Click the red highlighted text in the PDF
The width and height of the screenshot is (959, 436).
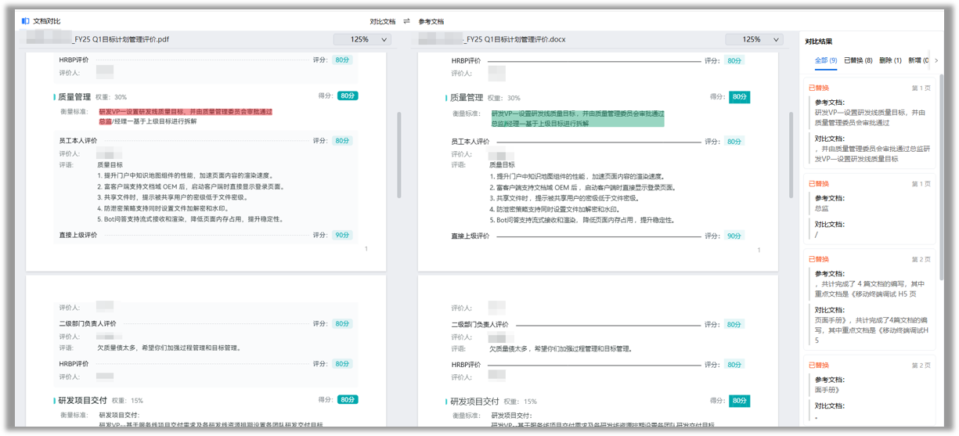(x=186, y=112)
